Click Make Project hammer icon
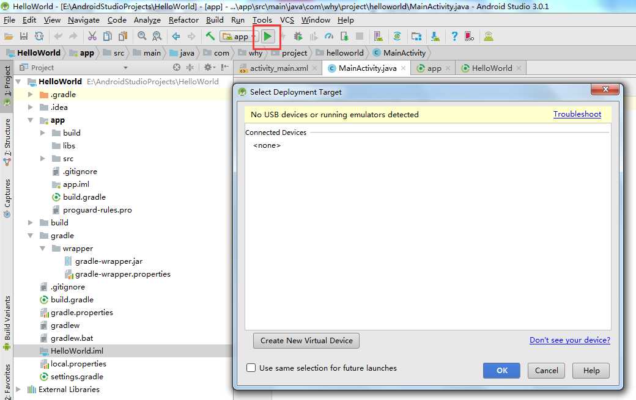This screenshot has width=636, height=400. [210, 37]
